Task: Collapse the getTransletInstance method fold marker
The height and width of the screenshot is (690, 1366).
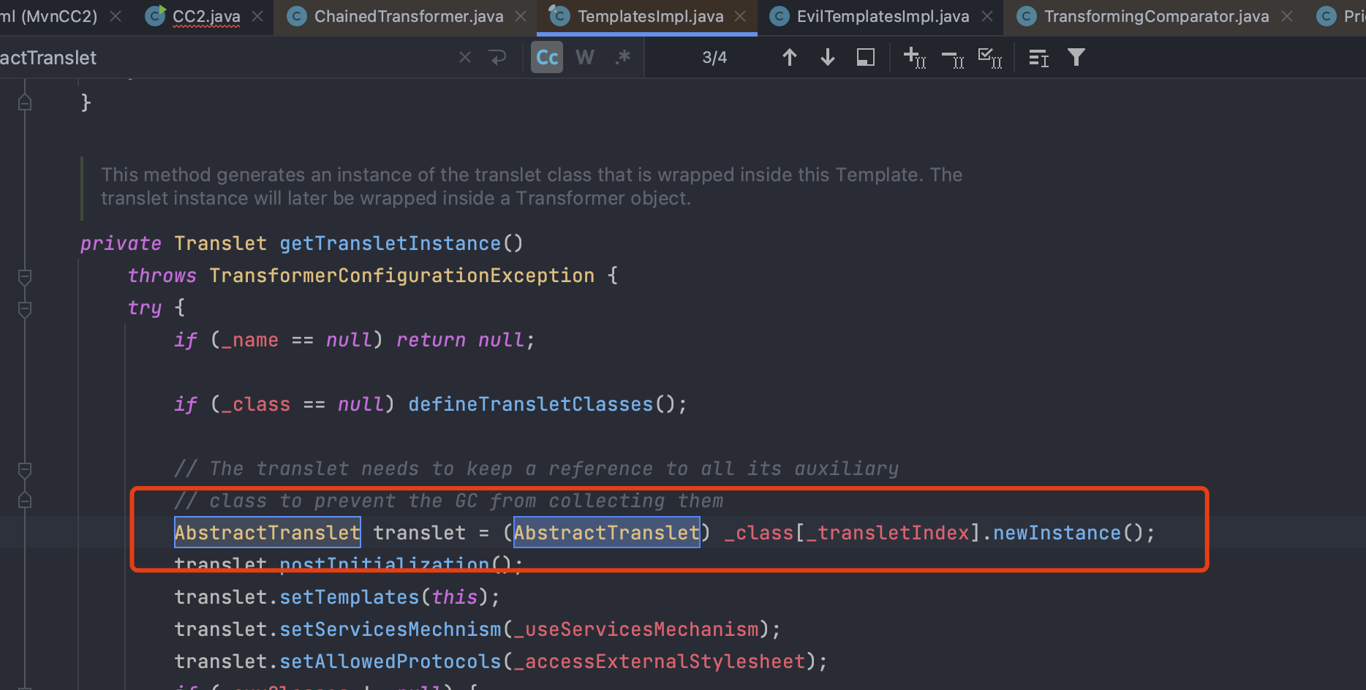Action: click(25, 277)
